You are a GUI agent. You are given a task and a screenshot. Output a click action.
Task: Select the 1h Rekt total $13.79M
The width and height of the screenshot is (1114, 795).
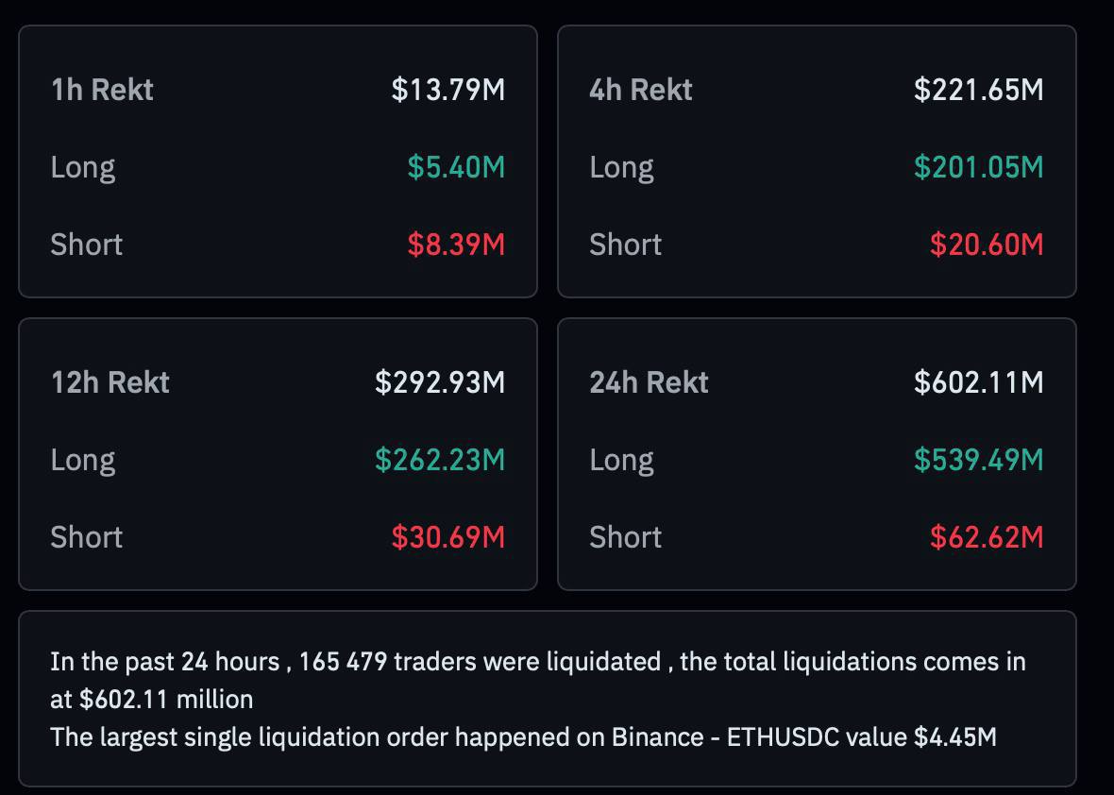[x=448, y=90]
